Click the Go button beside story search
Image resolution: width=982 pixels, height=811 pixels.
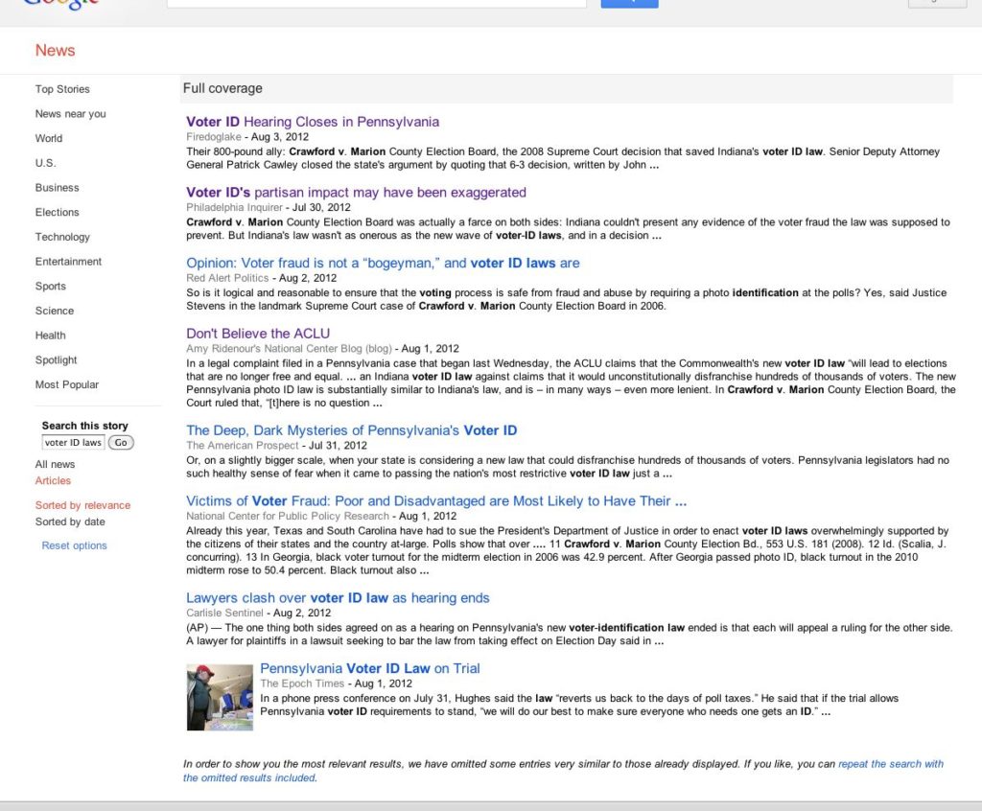121,443
